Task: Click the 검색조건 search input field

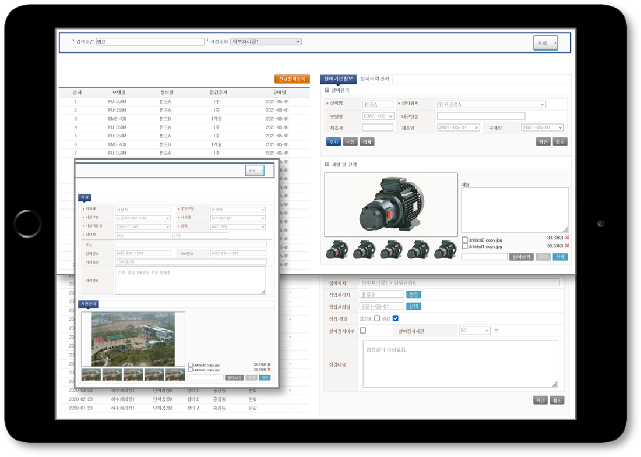Action: click(150, 42)
